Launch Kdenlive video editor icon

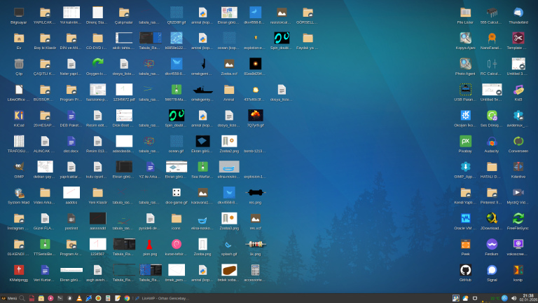518,167
